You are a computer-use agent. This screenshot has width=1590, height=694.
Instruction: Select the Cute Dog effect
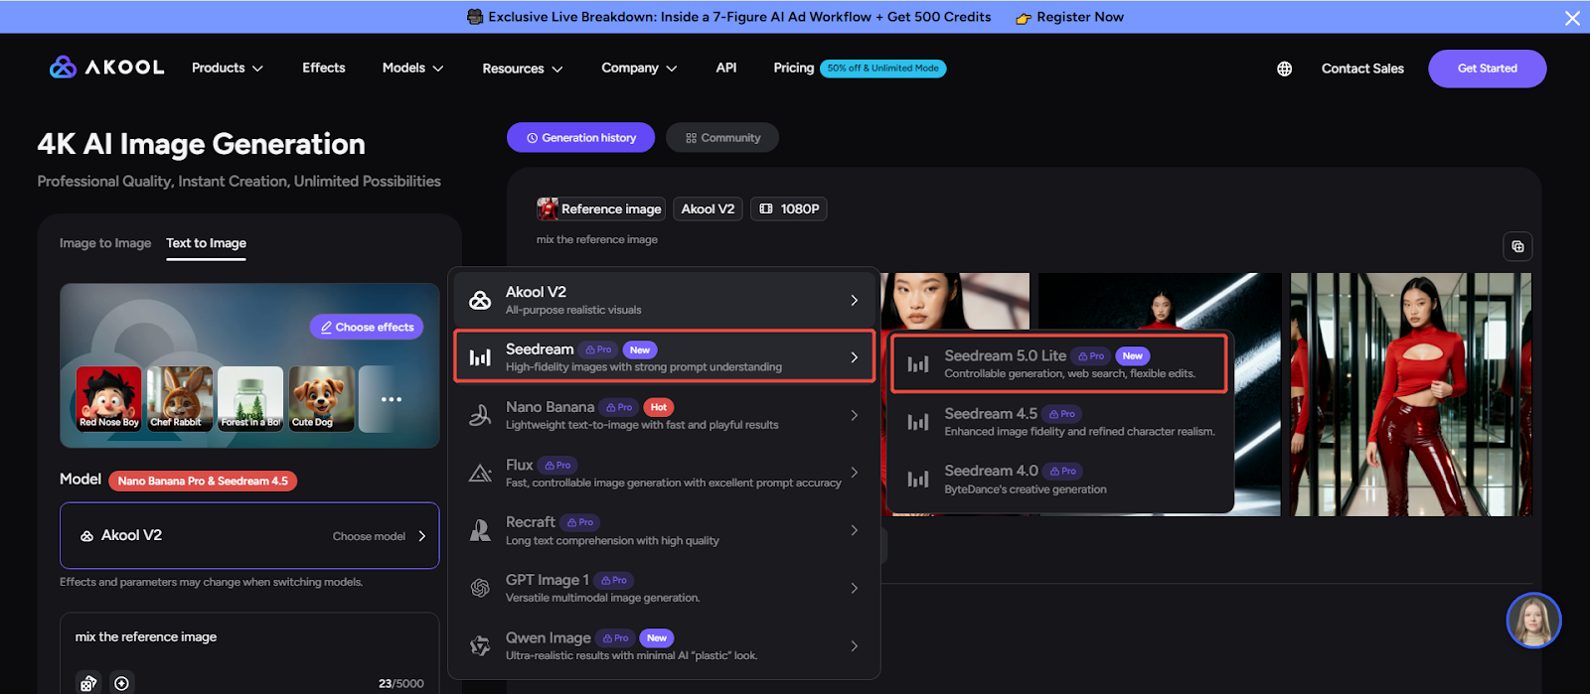(321, 399)
